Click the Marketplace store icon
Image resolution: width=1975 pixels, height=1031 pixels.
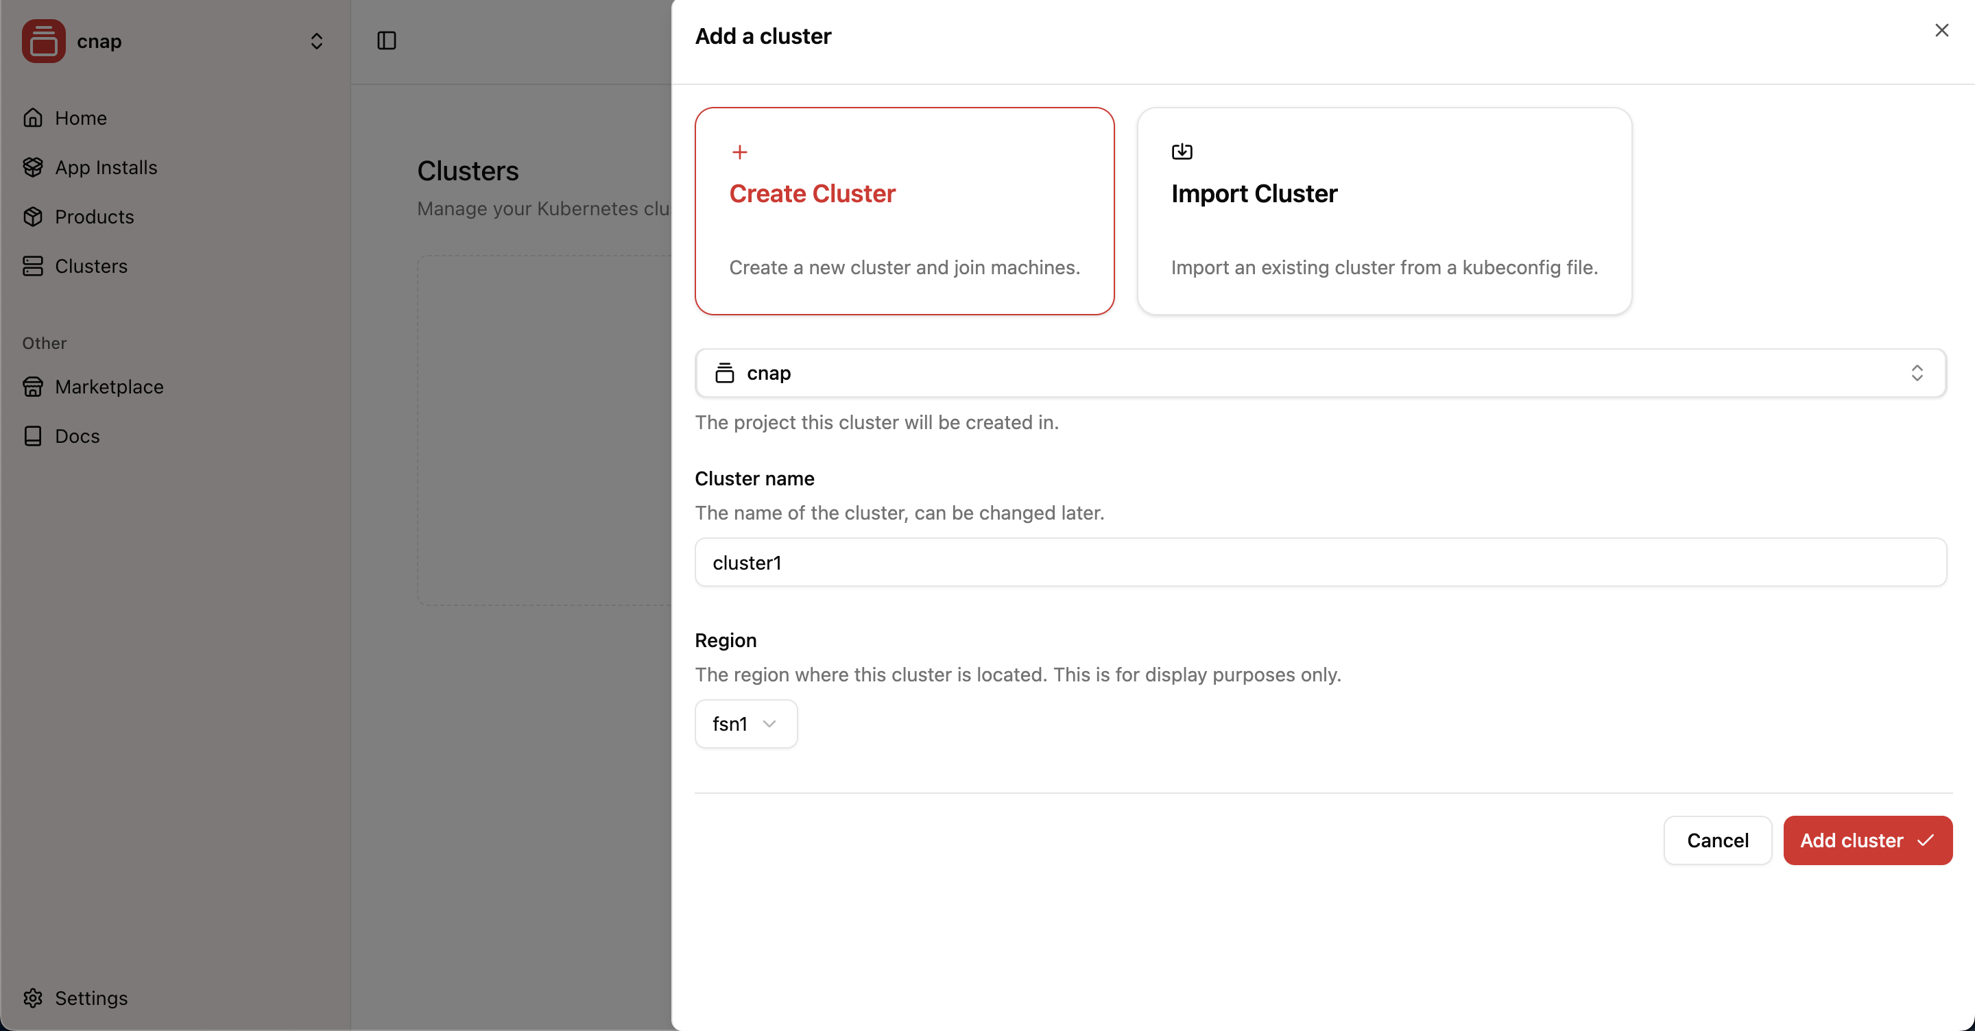32,387
